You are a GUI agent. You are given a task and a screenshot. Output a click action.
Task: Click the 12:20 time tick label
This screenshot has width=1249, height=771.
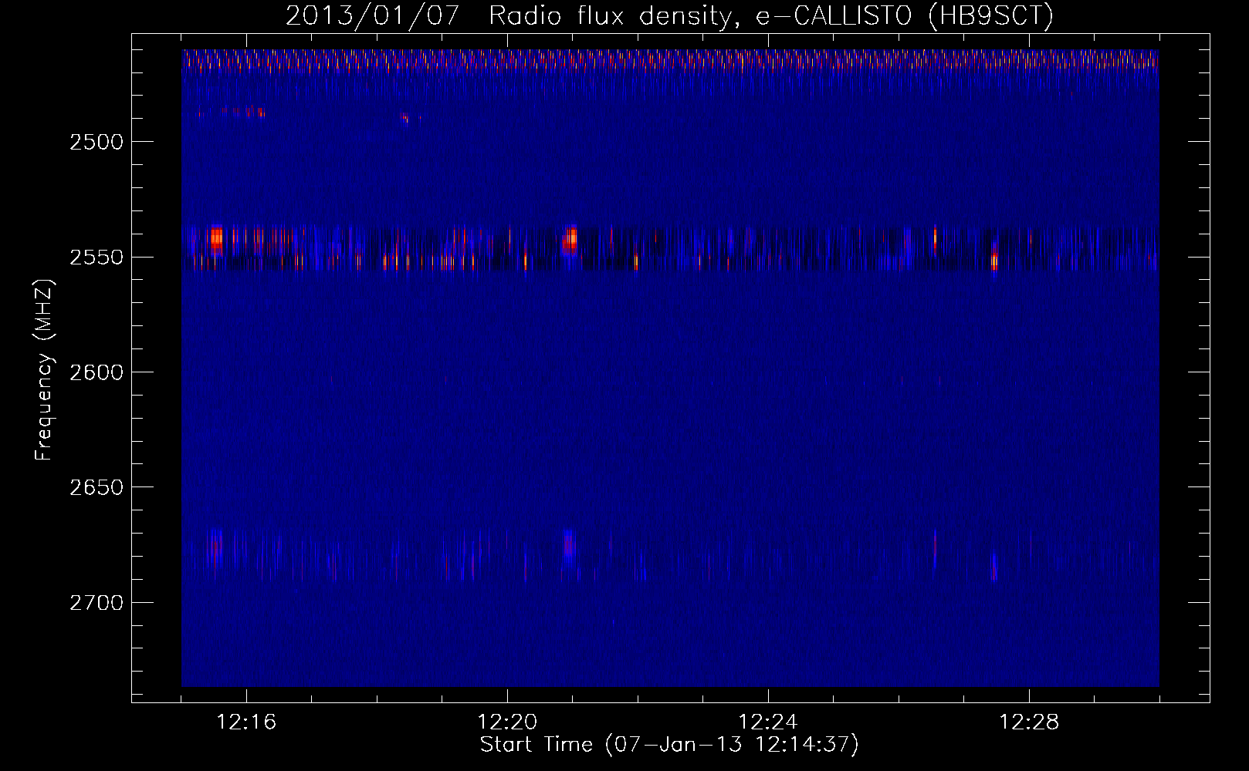point(507,722)
